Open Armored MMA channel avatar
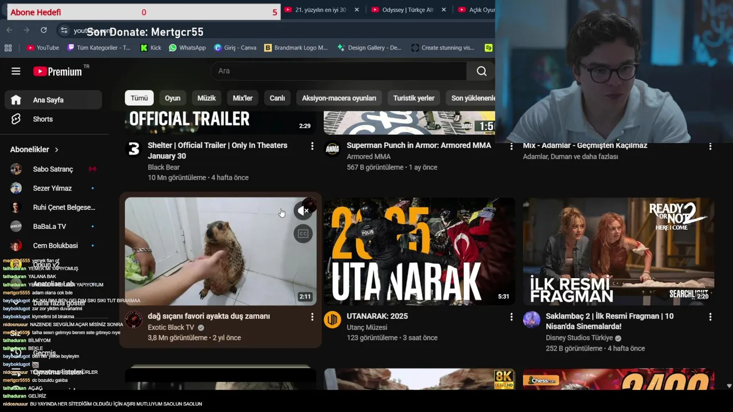Screen dimensions: 733x412 tap(332, 149)
